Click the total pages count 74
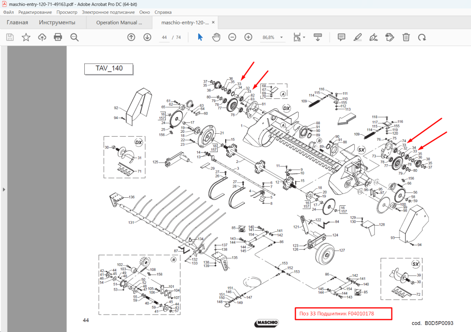 179,37
